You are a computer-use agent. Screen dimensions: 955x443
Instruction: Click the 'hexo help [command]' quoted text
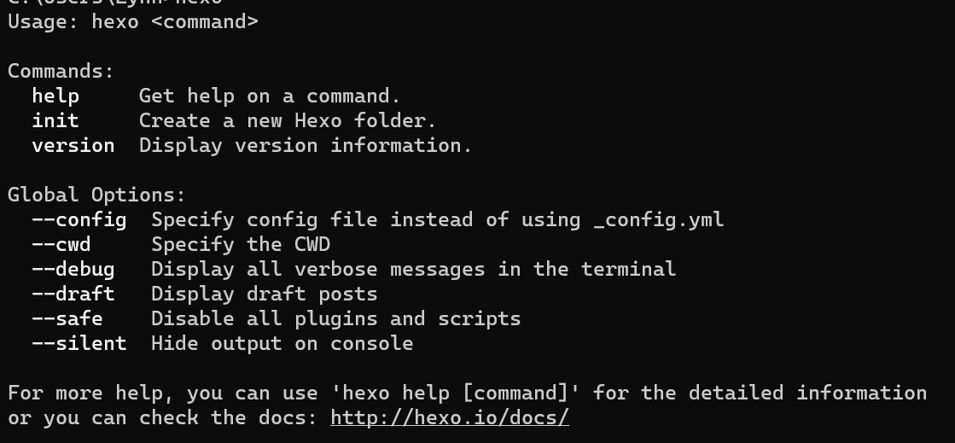455,393
